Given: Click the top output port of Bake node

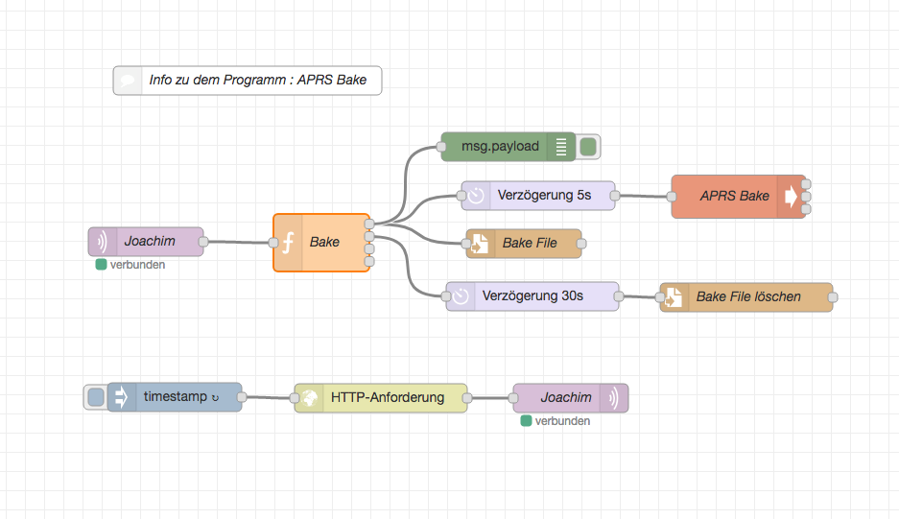Looking at the screenshot, I should tap(369, 224).
